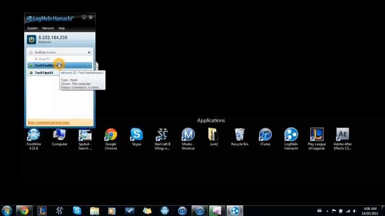Click the green status dot of TechTestNetwork
The height and width of the screenshot is (216, 385).
31,65
